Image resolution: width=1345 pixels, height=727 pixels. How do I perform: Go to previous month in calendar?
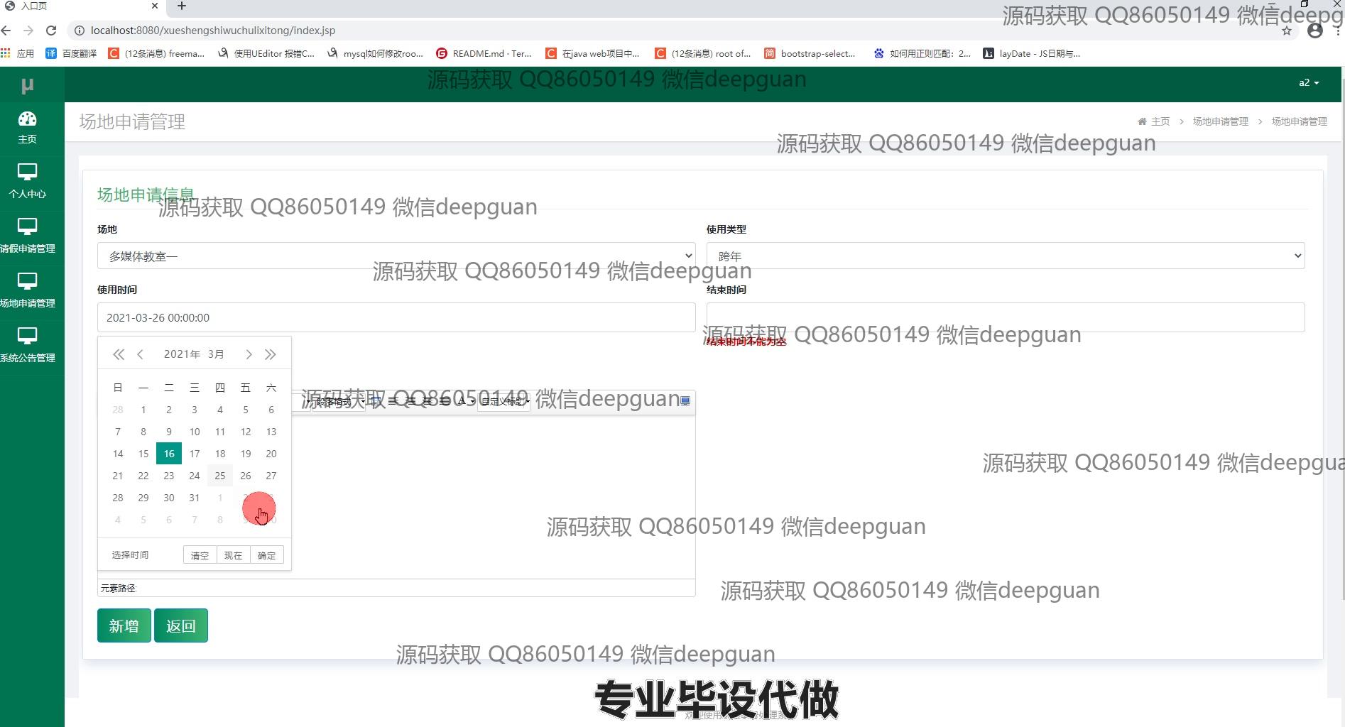[x=141, y=354]
